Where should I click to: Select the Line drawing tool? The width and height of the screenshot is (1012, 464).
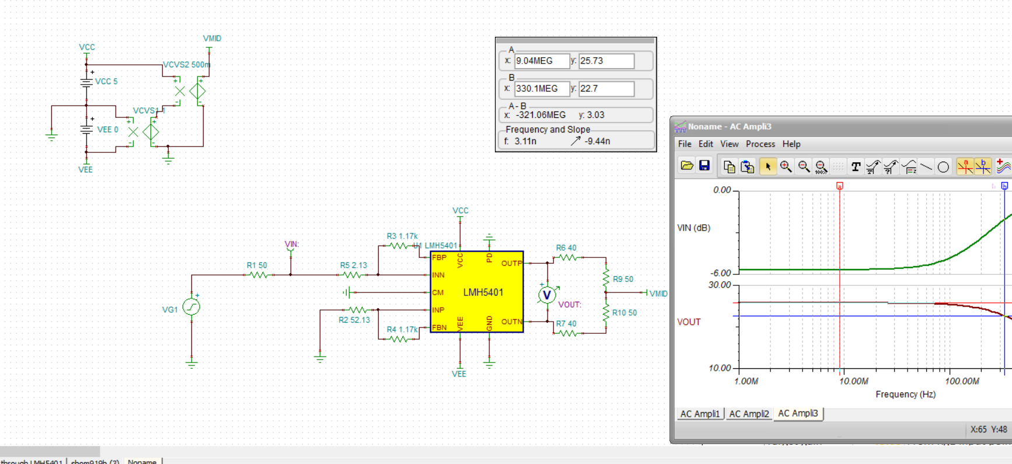(x=926, y=167)
